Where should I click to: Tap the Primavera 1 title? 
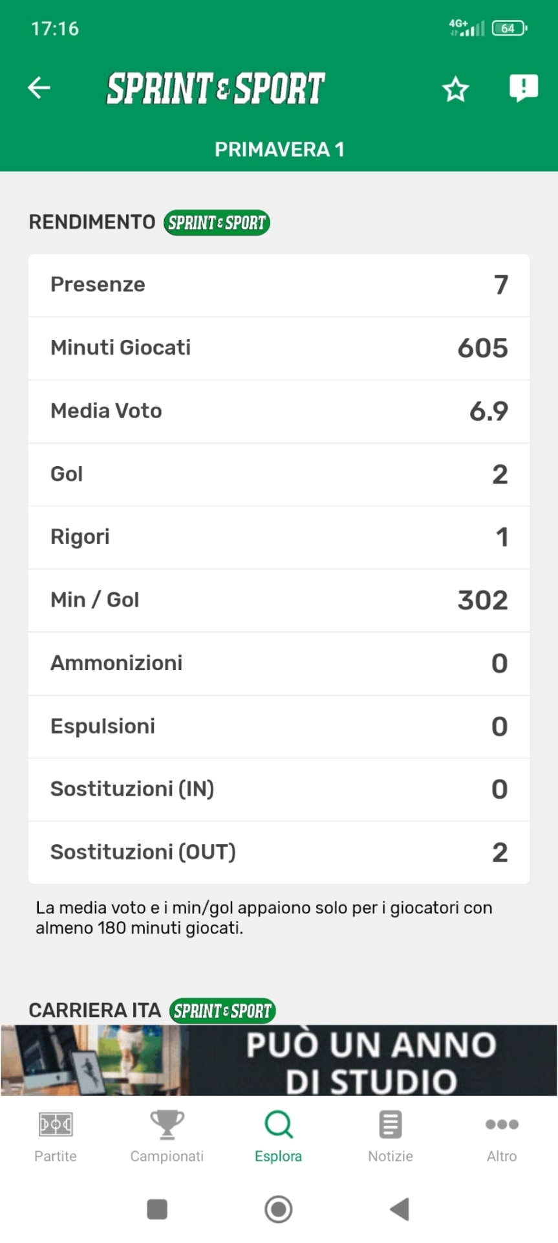(x=279, y=150)
